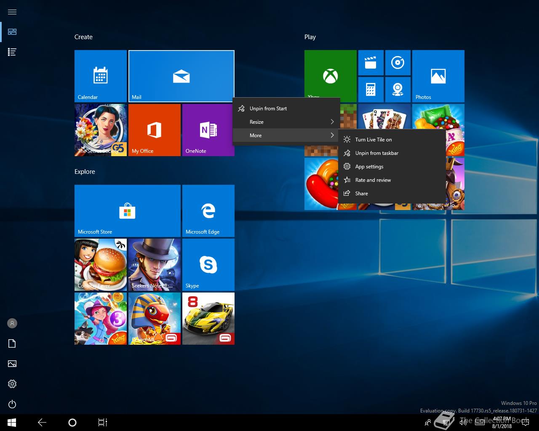Select Unpin from Start
Image resolution: width=539 pixels, height=431 pixels.
point(286,109)
